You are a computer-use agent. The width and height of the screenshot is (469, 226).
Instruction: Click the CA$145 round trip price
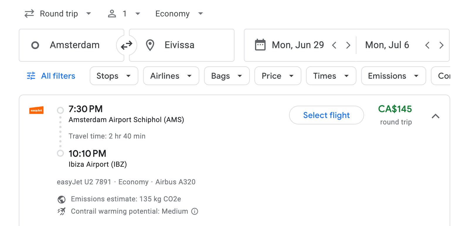tap(395, 109)
